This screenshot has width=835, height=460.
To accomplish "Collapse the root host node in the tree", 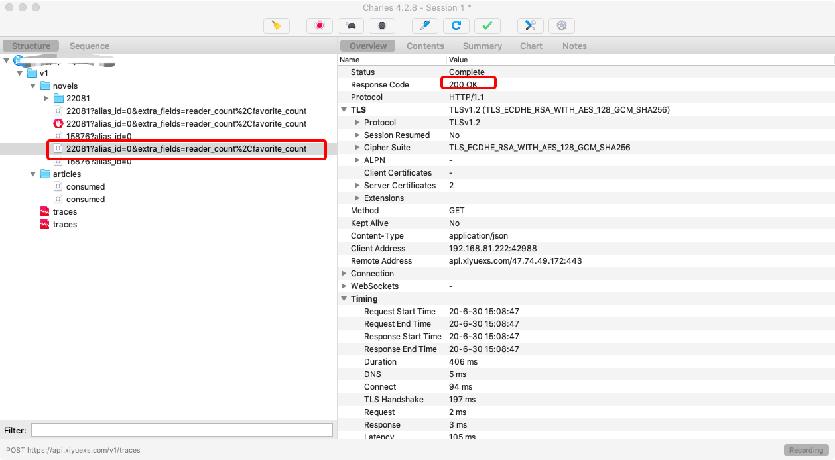I will (7, 60).
